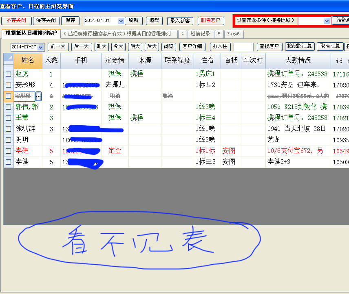Open the 接待地域 filter dropdown

[x=327, y=21]
